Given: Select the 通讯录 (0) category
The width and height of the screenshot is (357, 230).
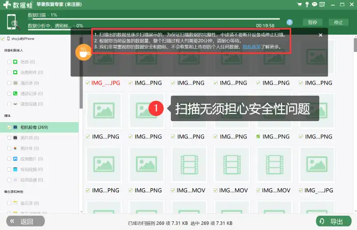Looking at the screenshot, I should (39, 83).
